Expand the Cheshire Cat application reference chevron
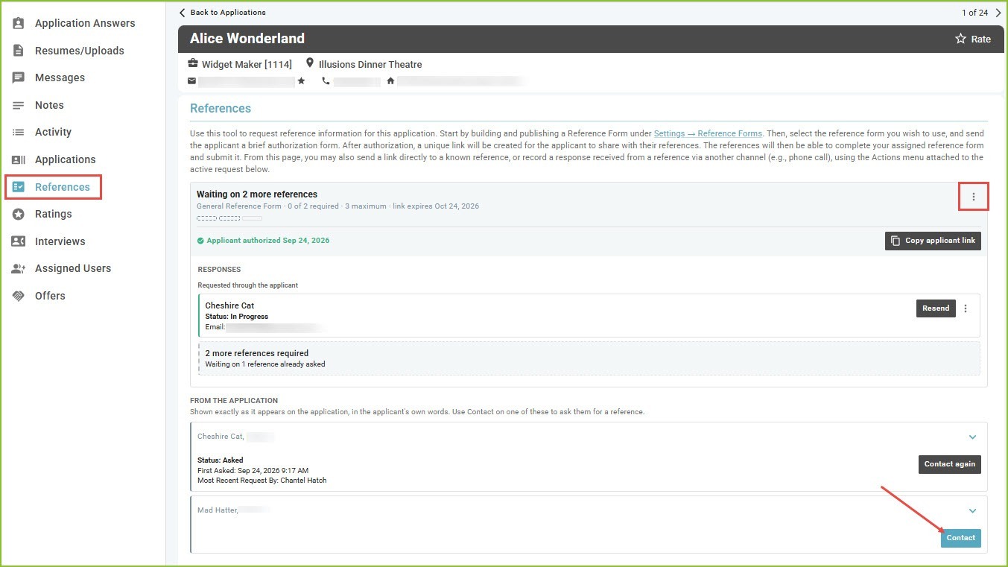The height and width of the screenshot is (567, 1008). tap(972, 437)
